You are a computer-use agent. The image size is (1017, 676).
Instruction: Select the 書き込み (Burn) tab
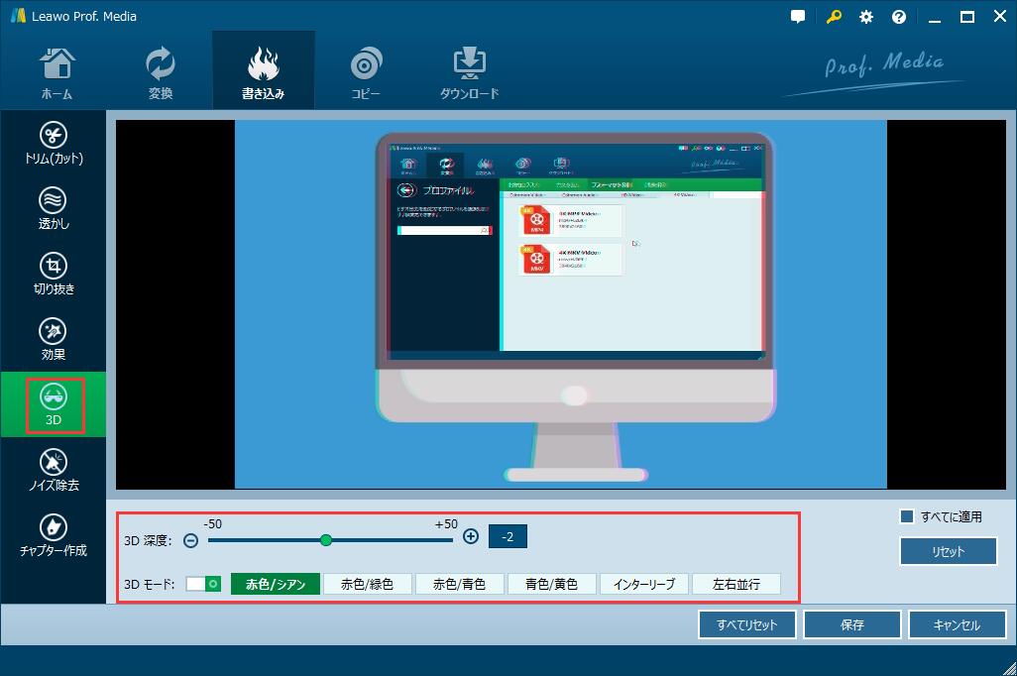coord(264,71)
